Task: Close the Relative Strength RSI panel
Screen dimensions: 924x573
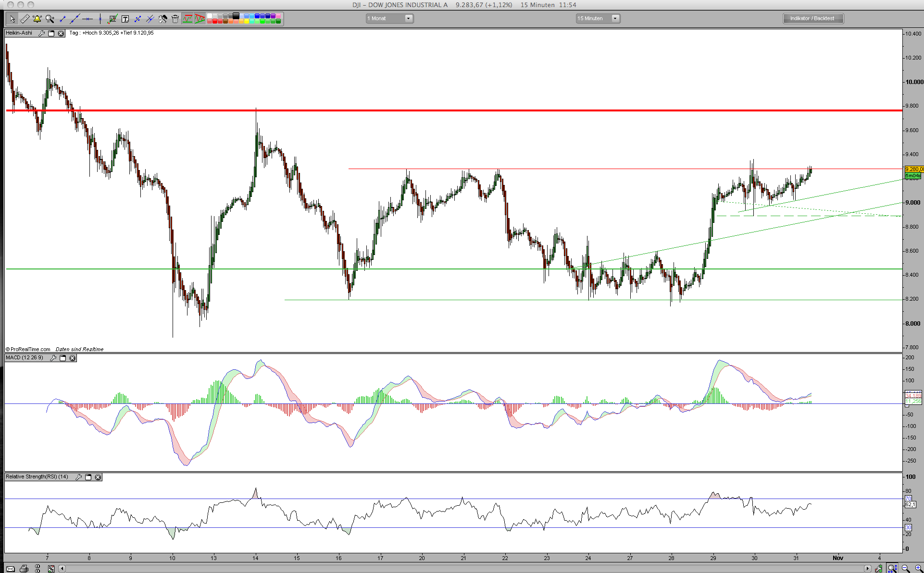Action: [98, 477]
